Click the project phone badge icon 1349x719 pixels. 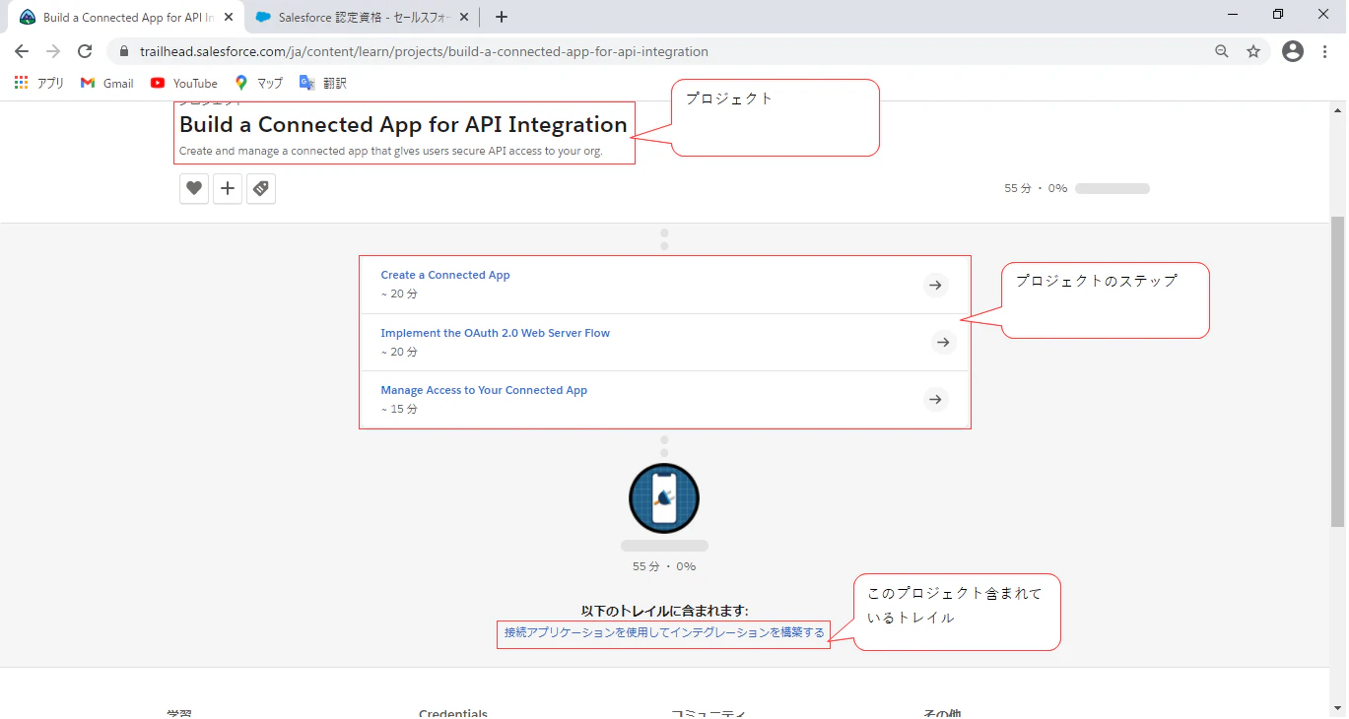click(x=664, y=498)
